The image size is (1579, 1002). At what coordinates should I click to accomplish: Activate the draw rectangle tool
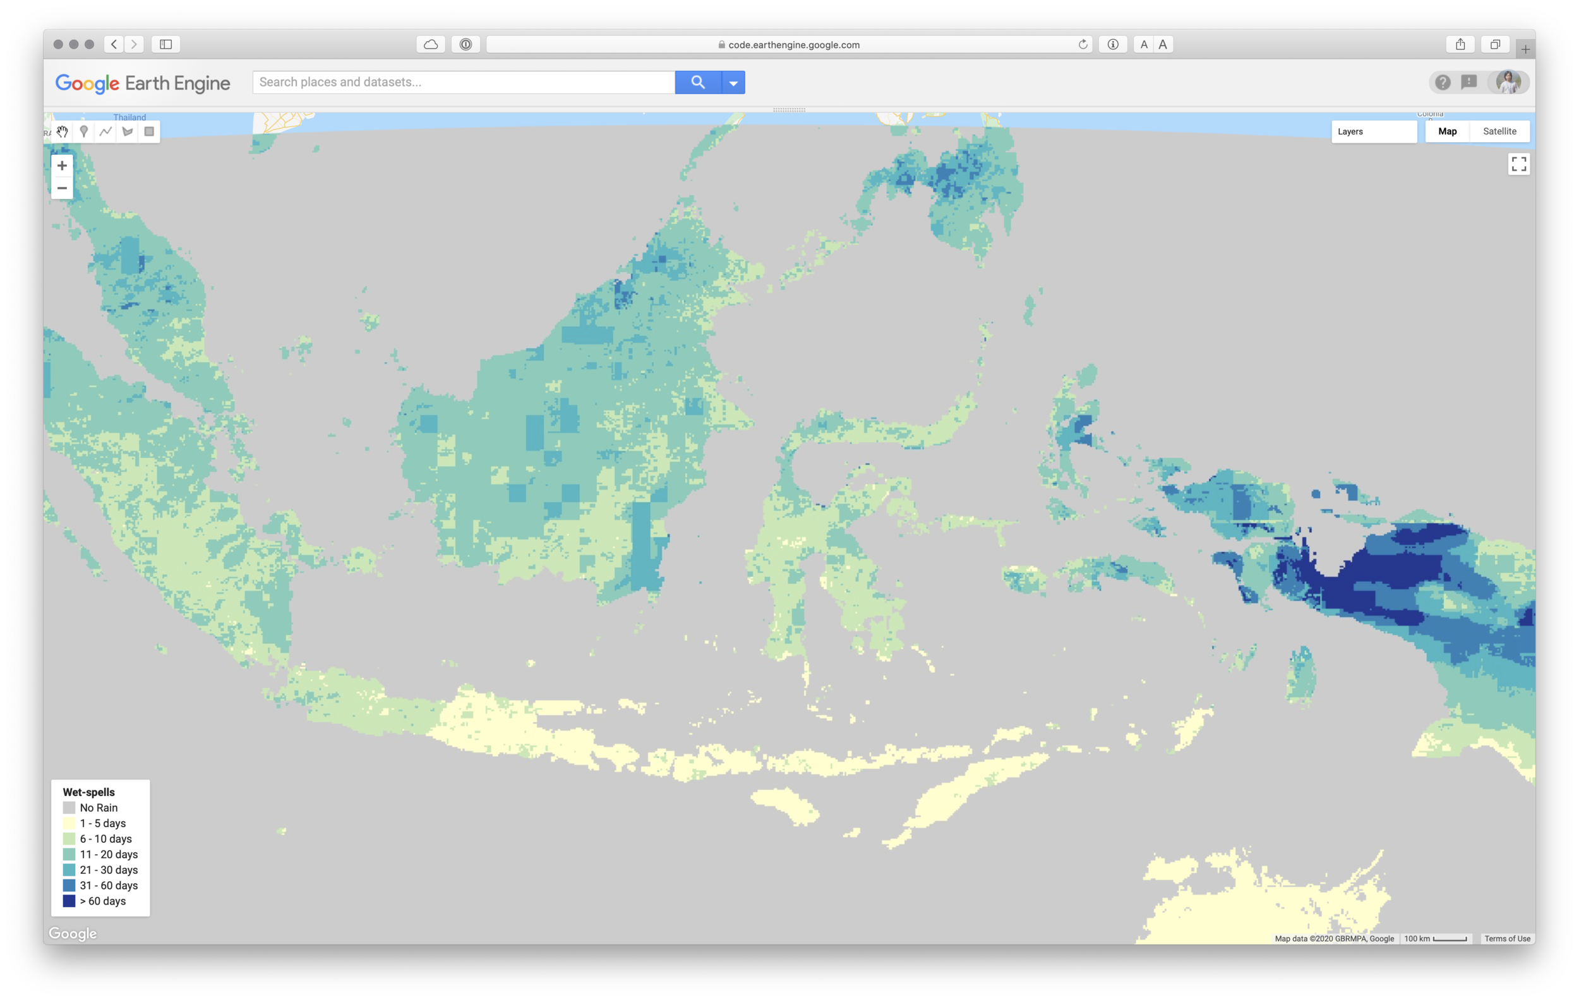(150, 132)
